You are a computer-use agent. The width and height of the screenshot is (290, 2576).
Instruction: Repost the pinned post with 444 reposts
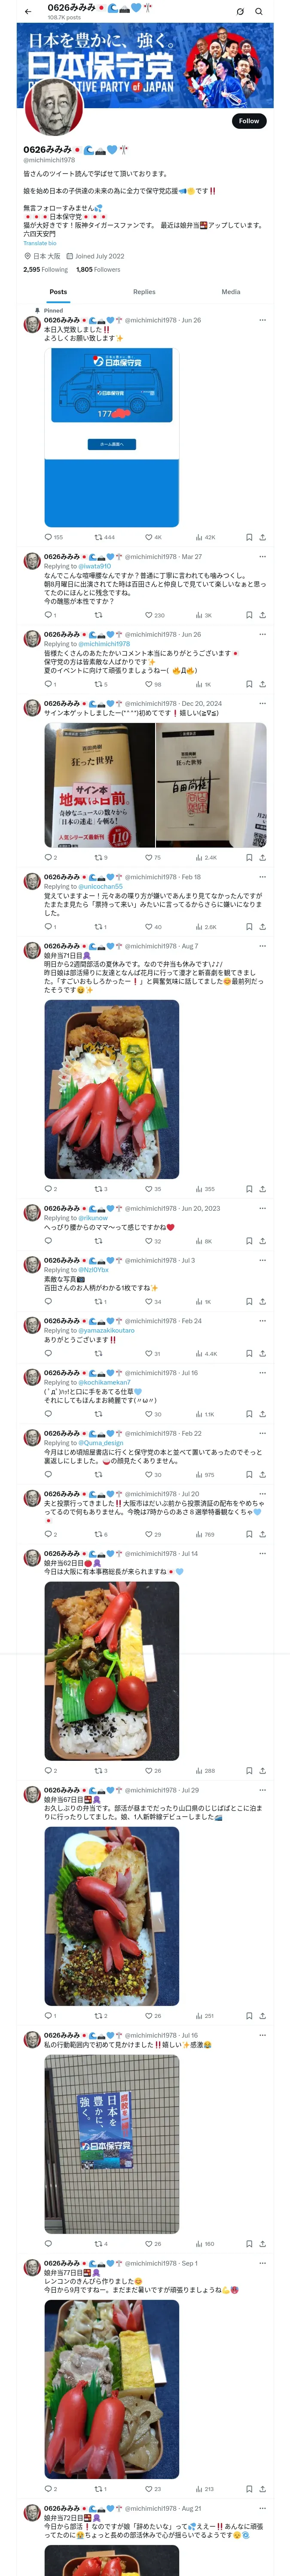pos(104,537)
